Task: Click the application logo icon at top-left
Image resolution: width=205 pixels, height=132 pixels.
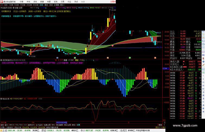Action: click(2, 2)
